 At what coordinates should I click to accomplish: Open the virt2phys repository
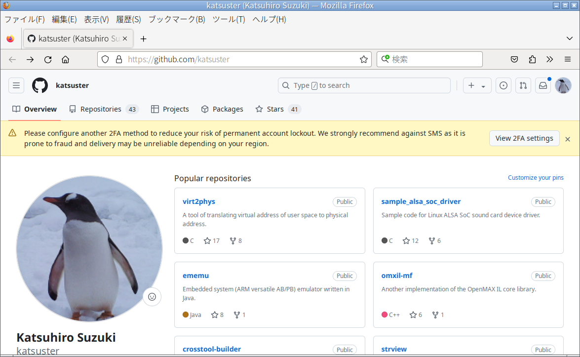(x=198, y=201)
